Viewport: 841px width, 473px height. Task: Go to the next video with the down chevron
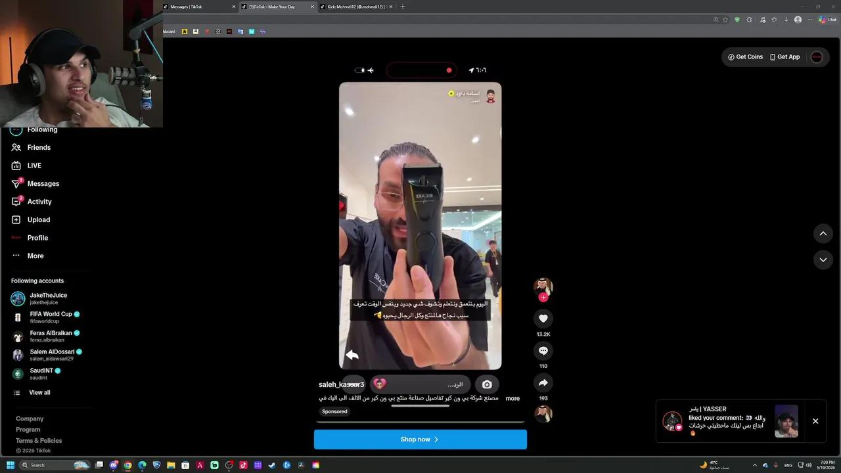tap(823, 259)
